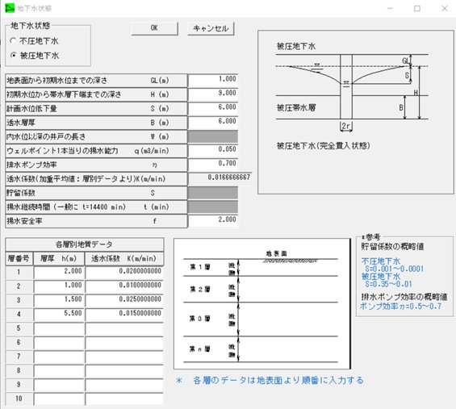
Task: Click layer 3 permeability cell 0.0250000000
Action: [124, 300]
